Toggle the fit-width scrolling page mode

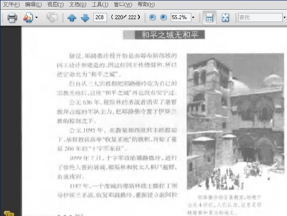point(210,18)
